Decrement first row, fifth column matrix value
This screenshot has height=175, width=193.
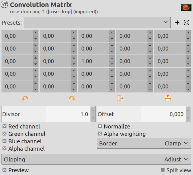188,39
